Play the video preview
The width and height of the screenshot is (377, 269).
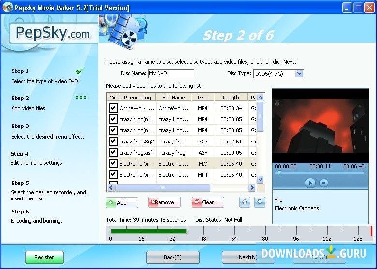click(310, 183)
